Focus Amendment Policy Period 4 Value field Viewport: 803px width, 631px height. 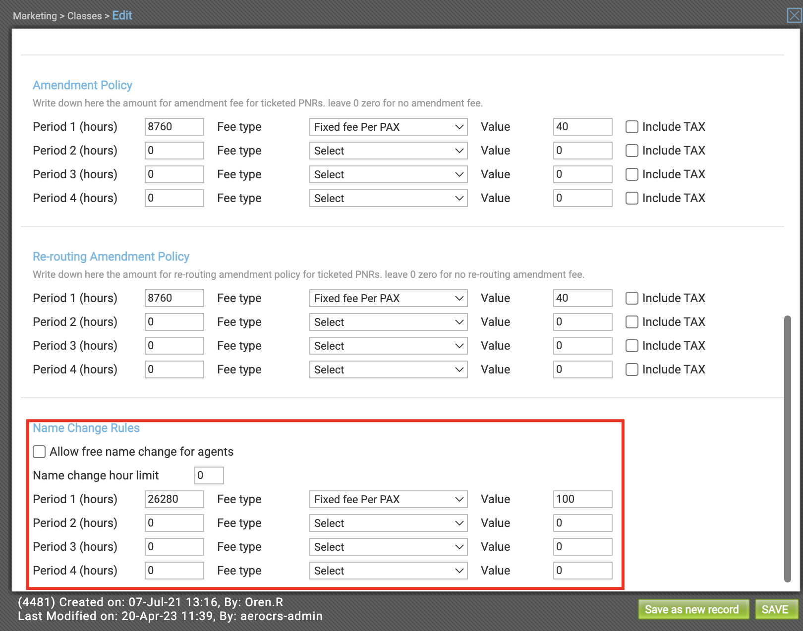[x=583, y=198]
